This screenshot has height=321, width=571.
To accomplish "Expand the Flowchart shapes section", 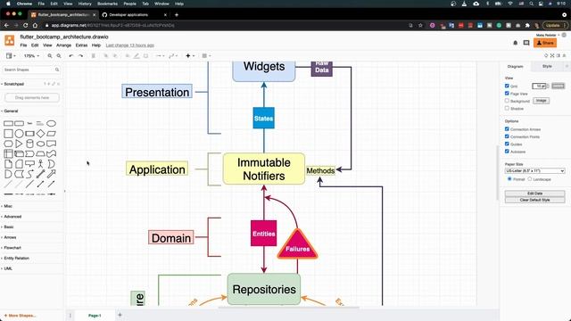I will pyautogui.click(x=12, y=248).
